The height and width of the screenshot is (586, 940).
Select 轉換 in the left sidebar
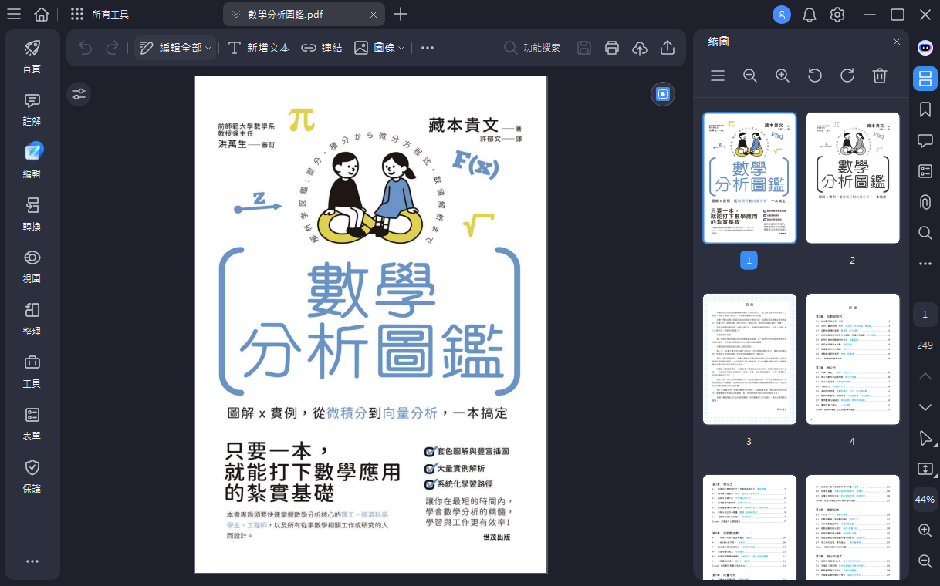click(x=32, y=214)
